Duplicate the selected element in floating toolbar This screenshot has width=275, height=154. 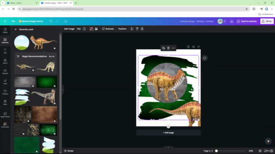click(163, 48)
